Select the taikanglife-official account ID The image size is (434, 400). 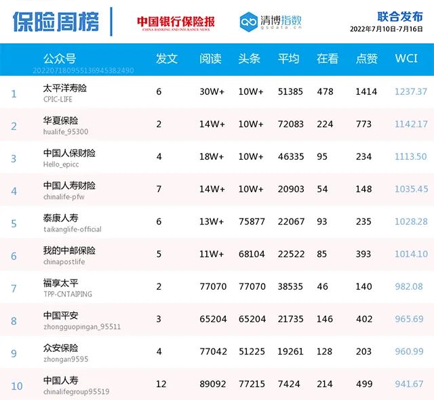73,229
